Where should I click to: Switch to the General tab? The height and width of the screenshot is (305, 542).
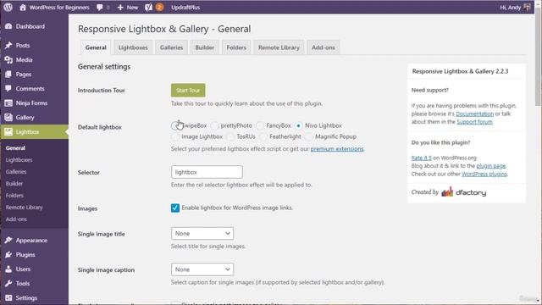pos(96,47)
